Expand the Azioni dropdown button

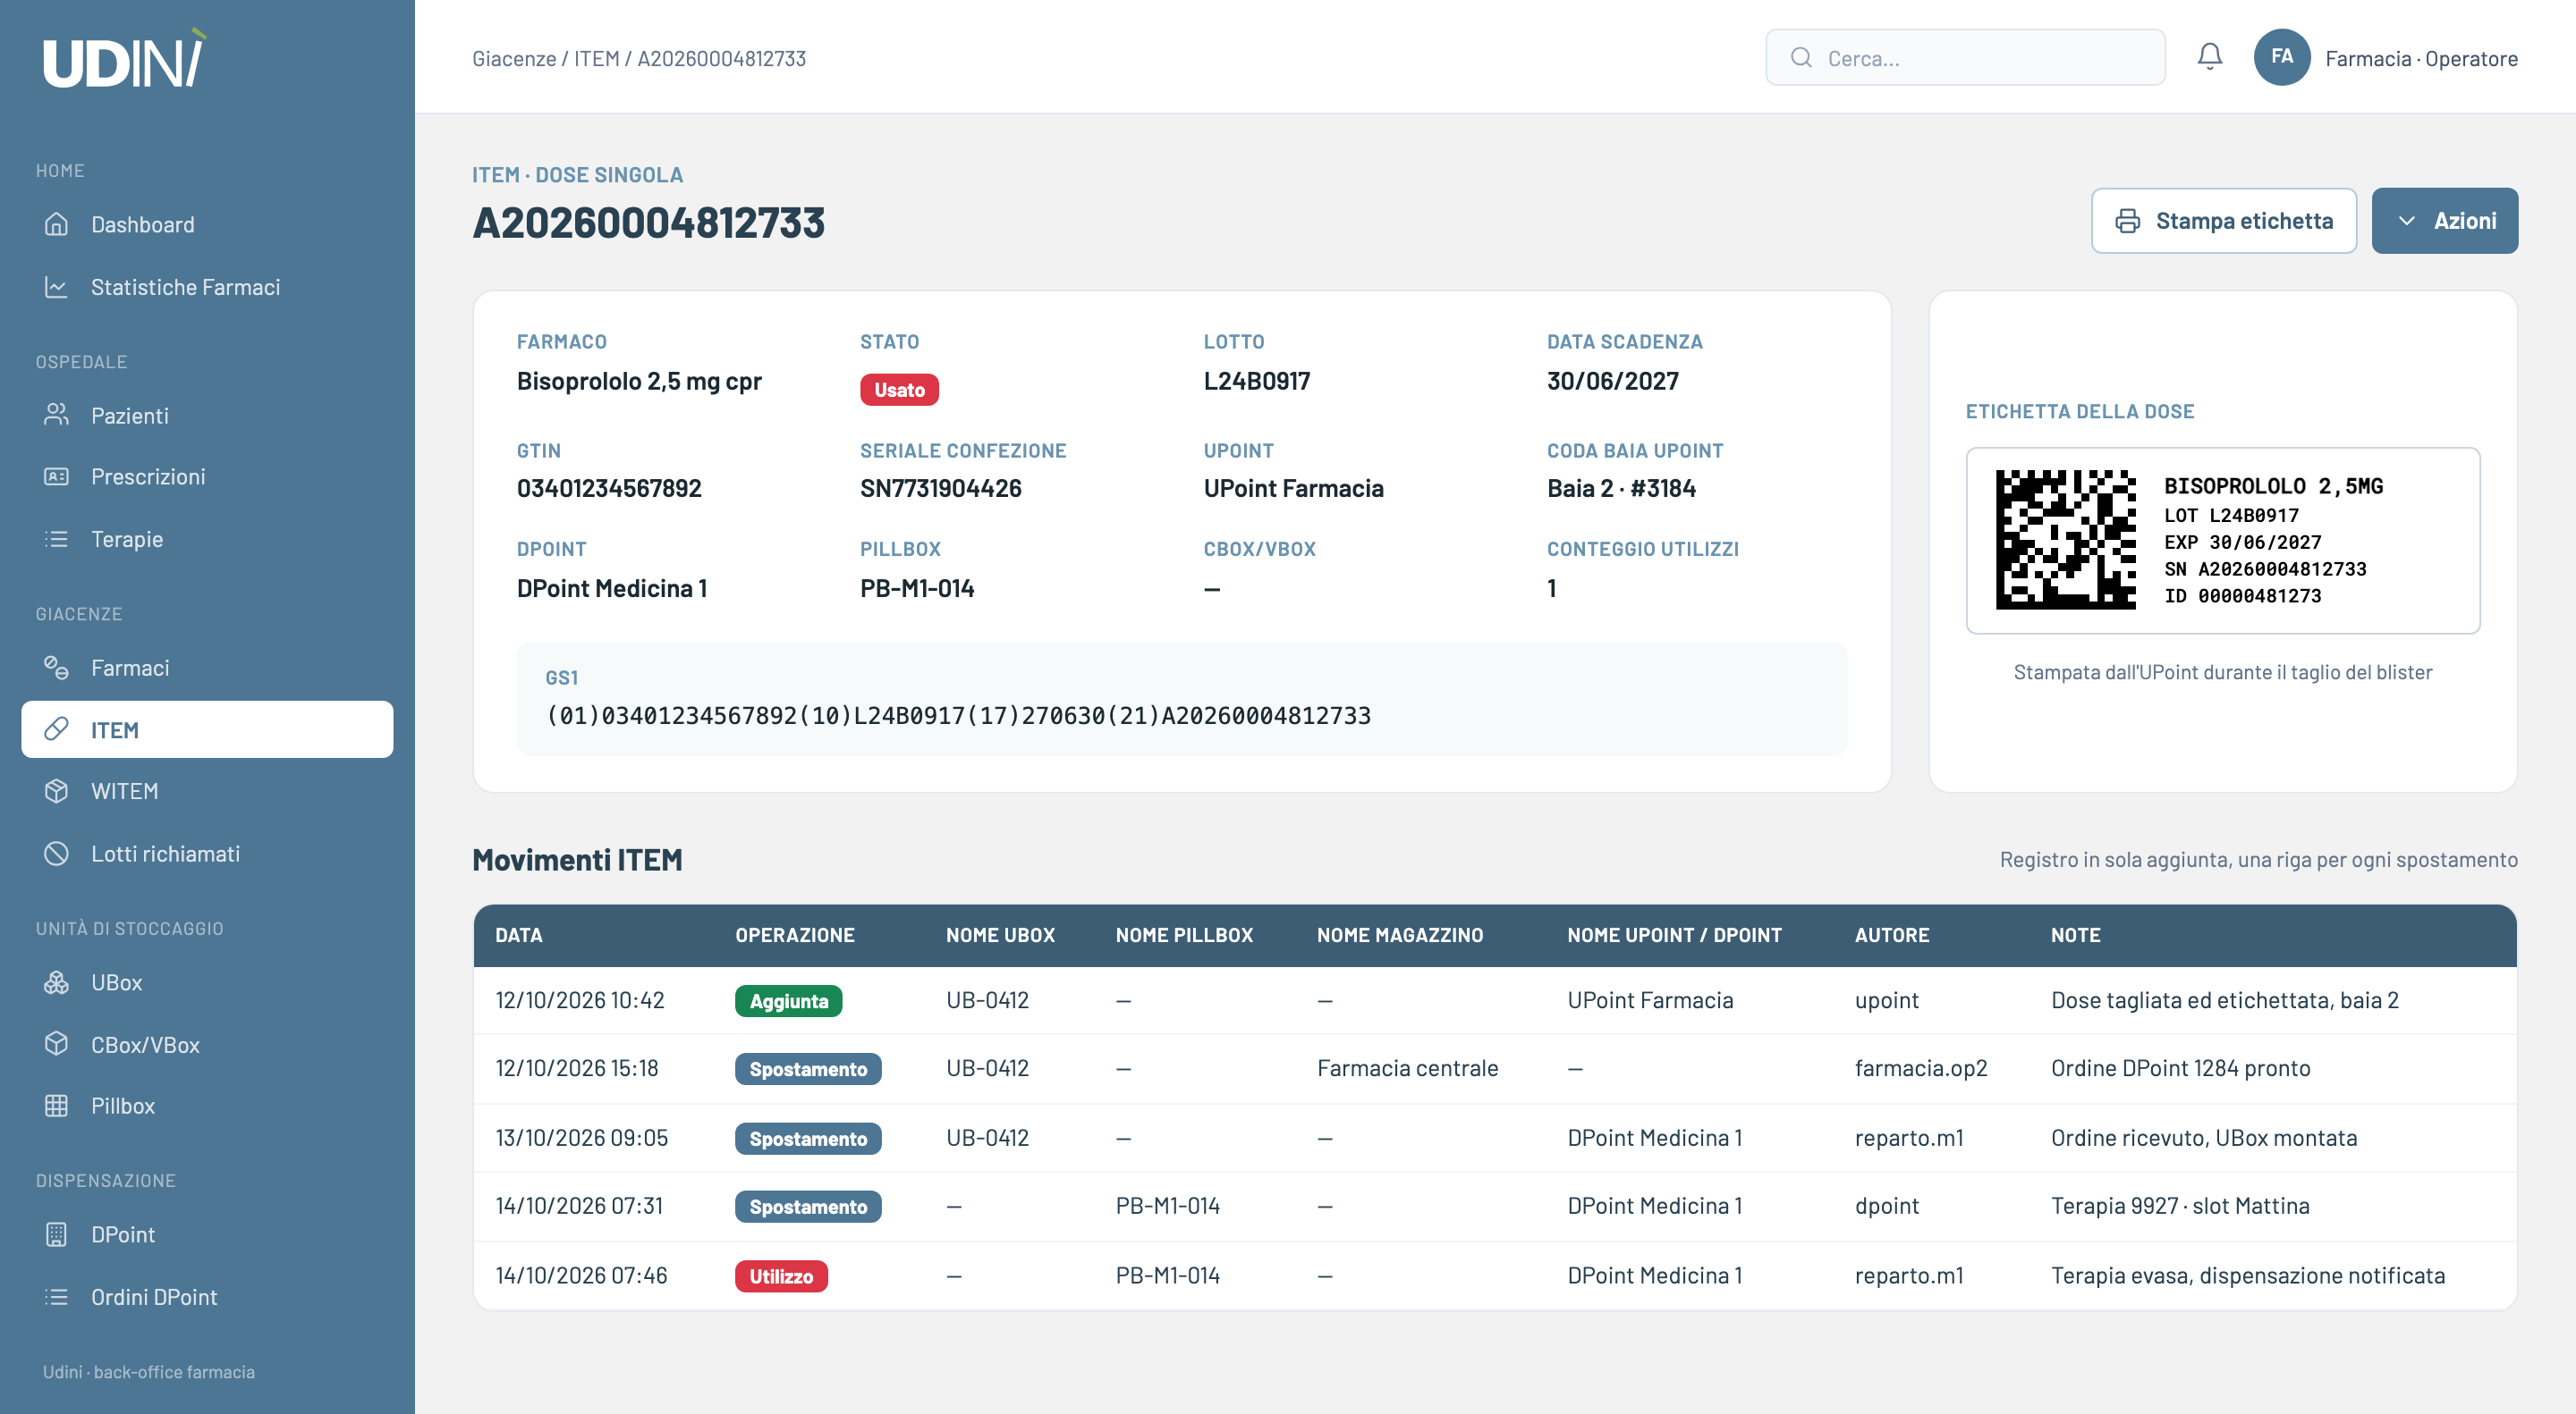pos(2444,221)
